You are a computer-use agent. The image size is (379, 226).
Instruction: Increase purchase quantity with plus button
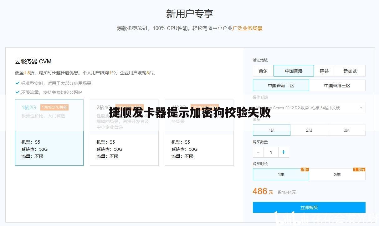[x=284, y=152]
